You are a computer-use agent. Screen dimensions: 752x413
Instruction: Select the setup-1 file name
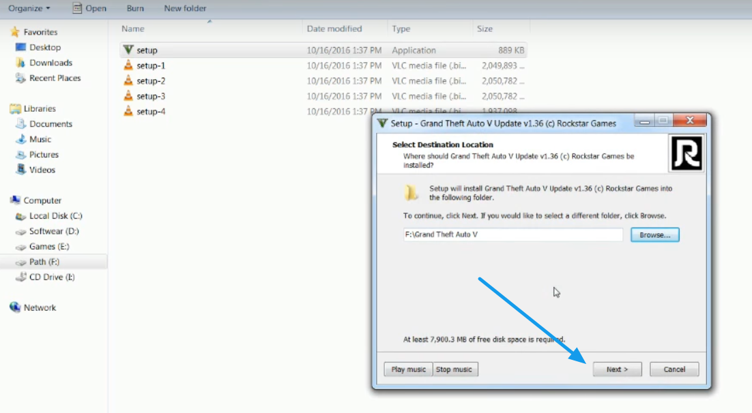pyautogui.click(x=151, y=65)
